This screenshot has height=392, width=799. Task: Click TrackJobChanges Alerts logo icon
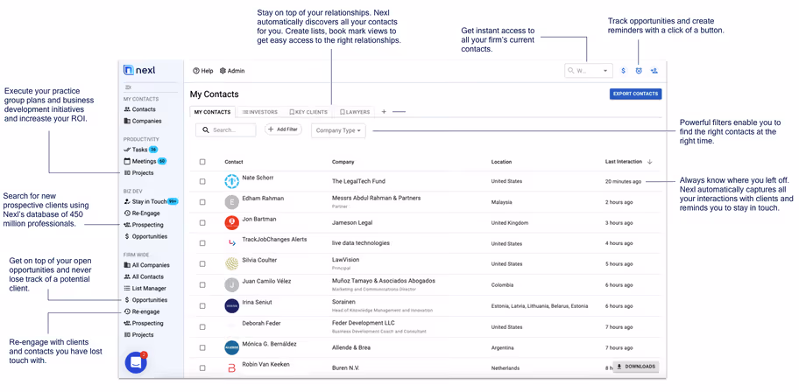tap(231, 243)
